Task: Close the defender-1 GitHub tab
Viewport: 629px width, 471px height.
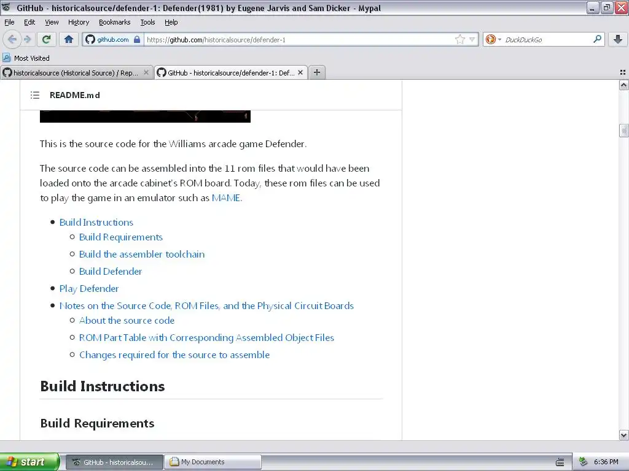Action: (300, 72)
